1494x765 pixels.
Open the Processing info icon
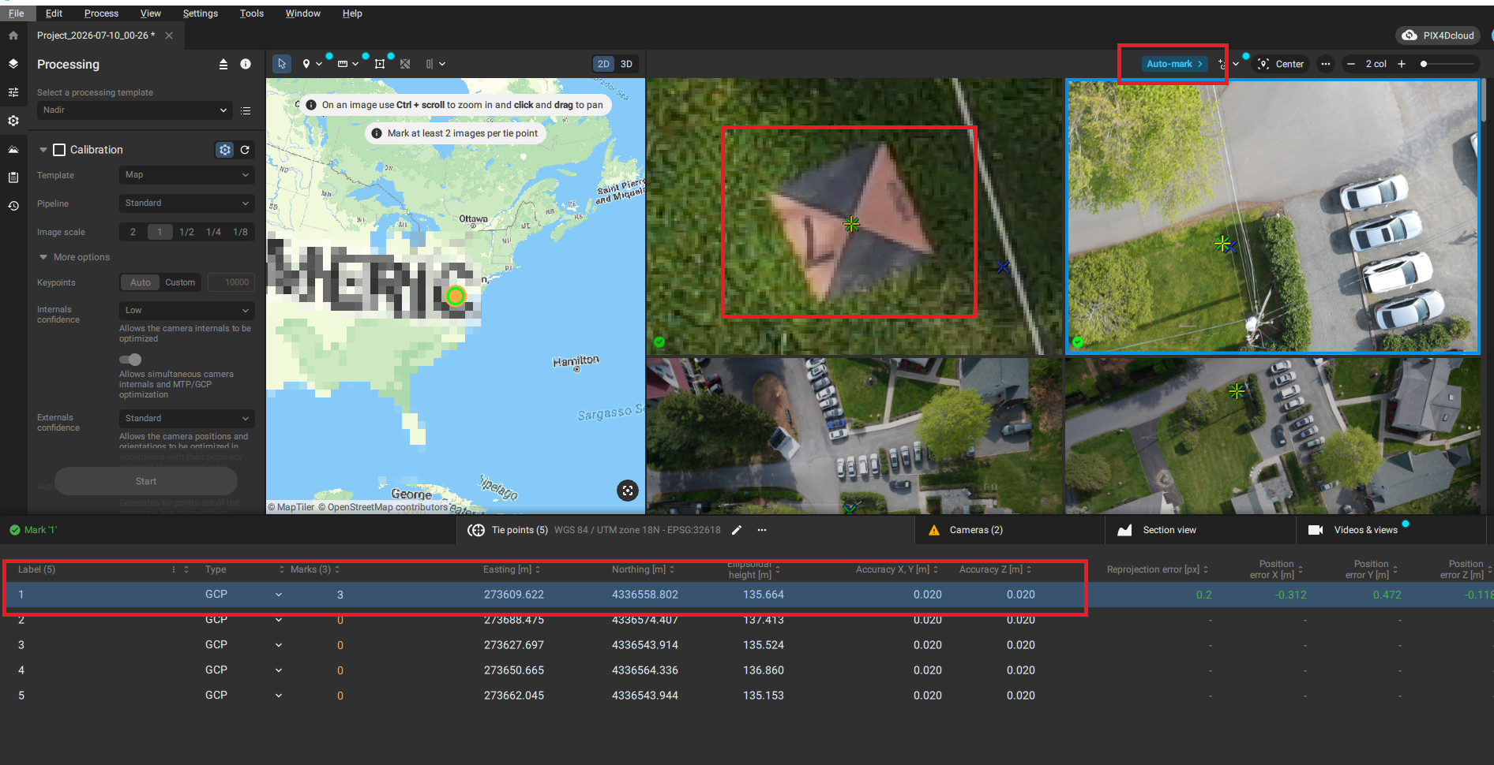point(246,64)
